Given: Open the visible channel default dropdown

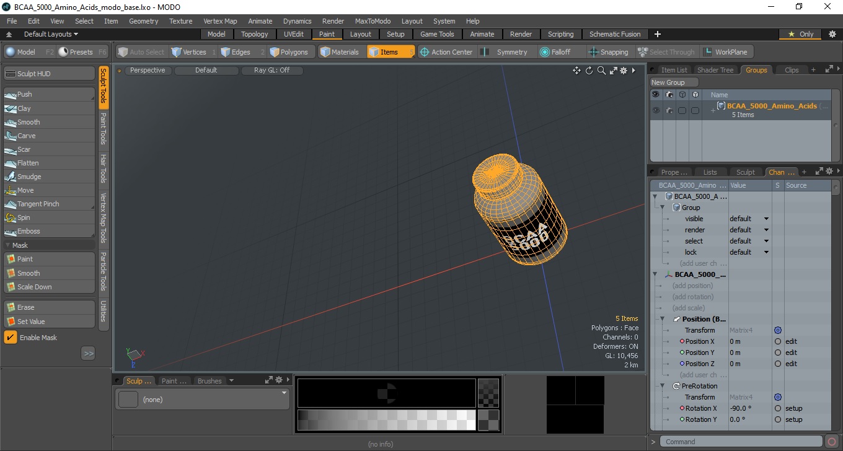Looking at the screenshot, I should click(749, 219).
